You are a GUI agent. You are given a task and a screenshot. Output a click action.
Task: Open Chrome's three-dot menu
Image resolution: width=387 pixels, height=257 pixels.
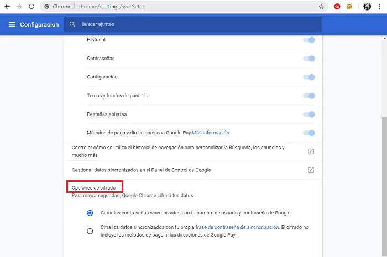[380, 7]
